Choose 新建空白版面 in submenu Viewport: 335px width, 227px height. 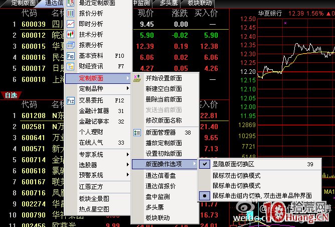click(x=163, y=89)
